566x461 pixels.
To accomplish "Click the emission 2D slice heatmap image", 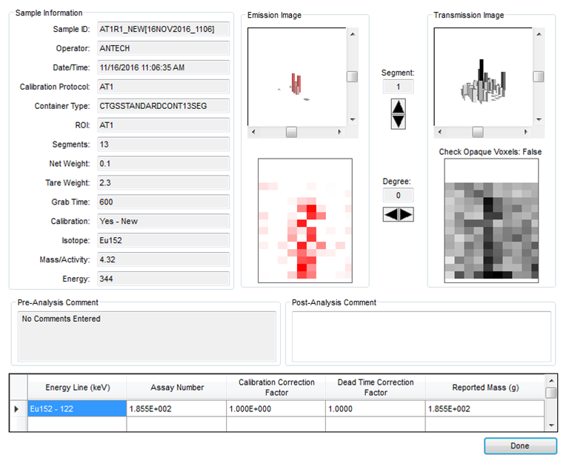I will pyautogui.click(x=305, y=220).
